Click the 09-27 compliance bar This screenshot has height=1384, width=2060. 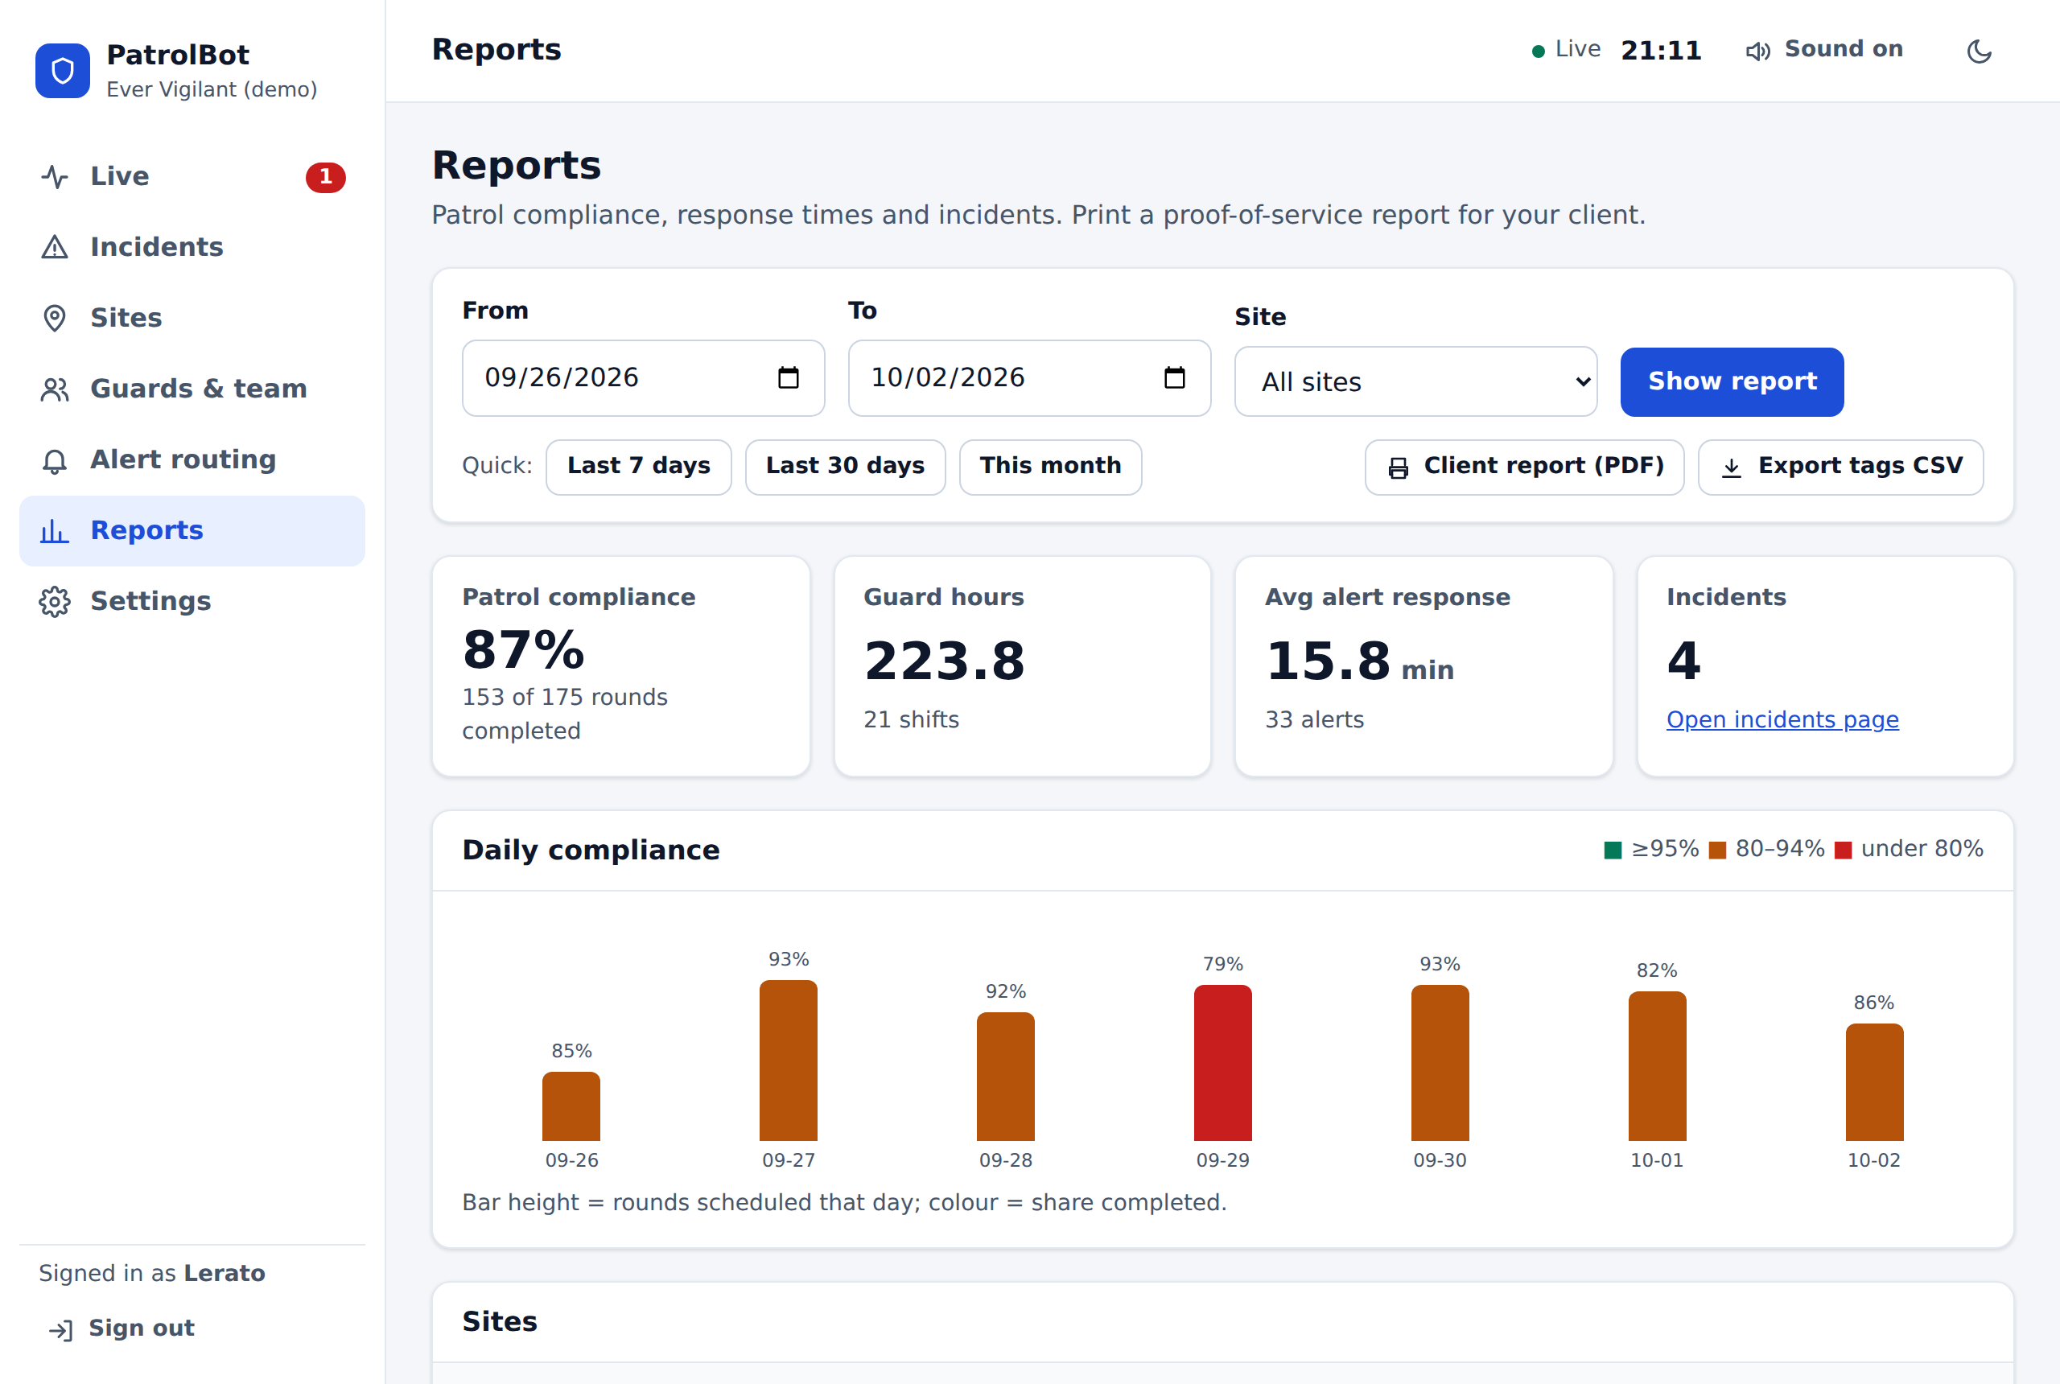point(788,1060)
